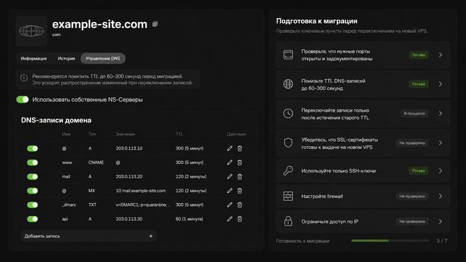
Task: Expand the SSH-ключи item chevron
Action: pyautogui.click(x=441, y=171)
